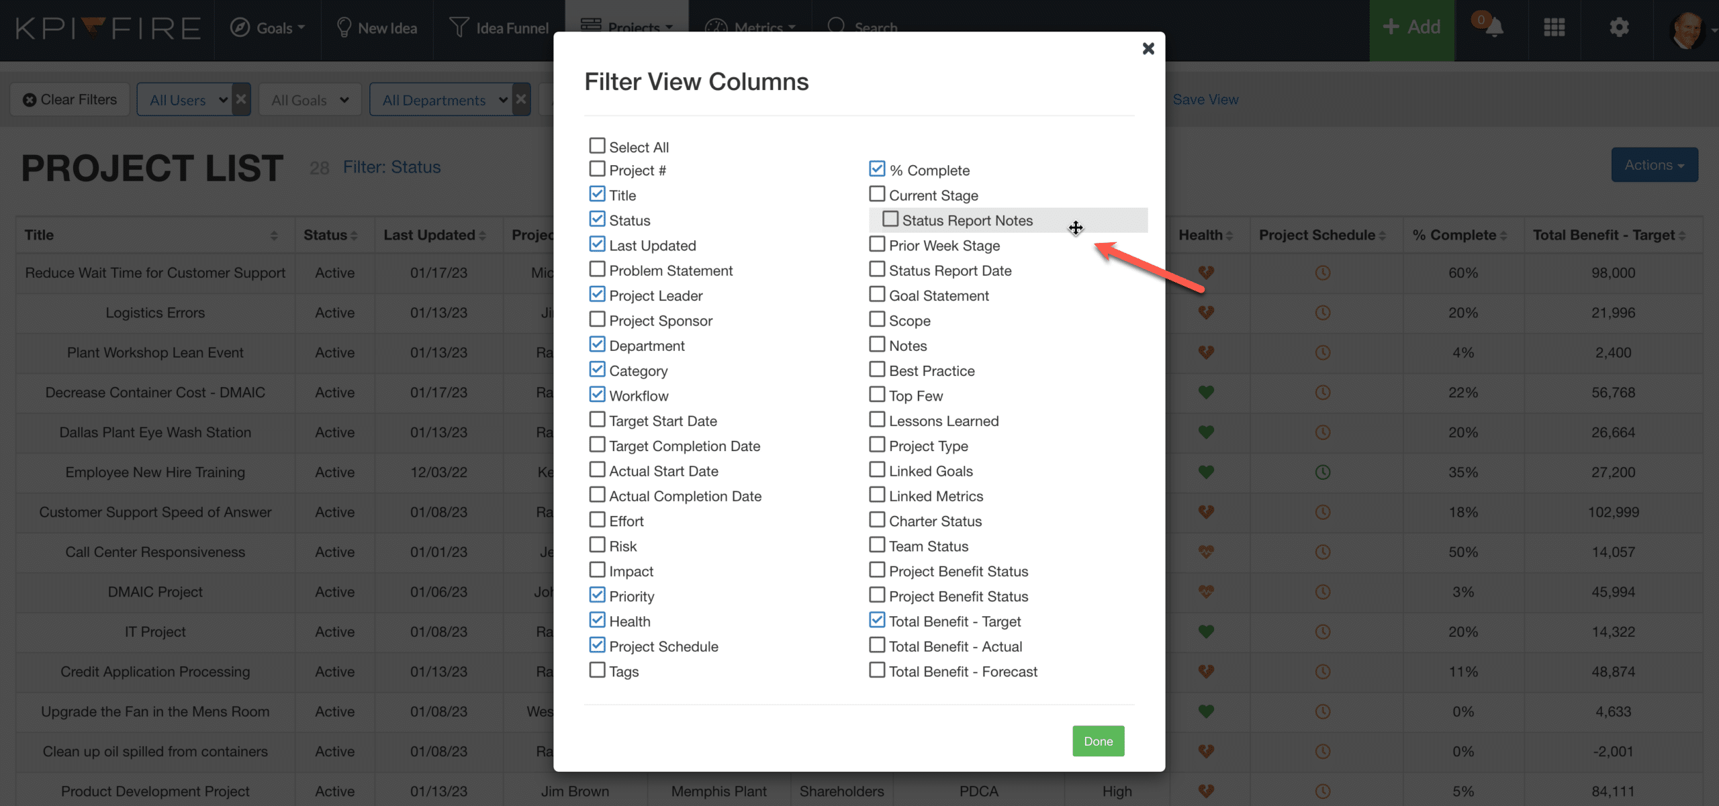Open the All Goals dropdown
1719x806 pixels.
(310, 99)
